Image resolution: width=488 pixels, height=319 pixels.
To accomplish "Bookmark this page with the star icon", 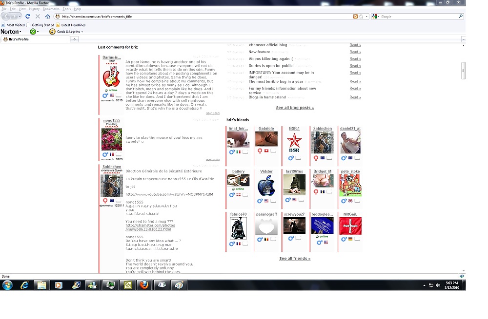I will tap(361, 17).
